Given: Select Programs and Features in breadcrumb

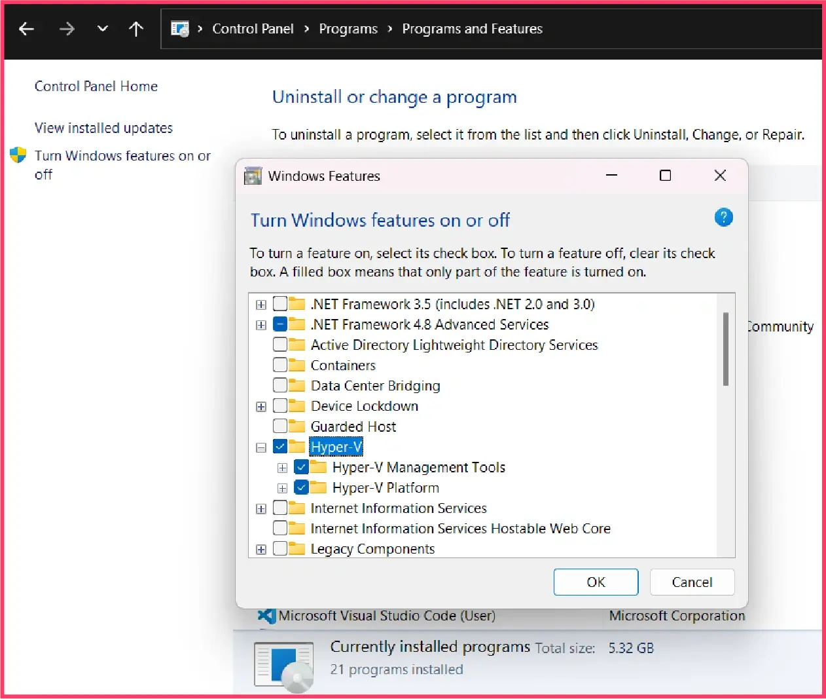Looking at the screenshot, I should point(472,28).
